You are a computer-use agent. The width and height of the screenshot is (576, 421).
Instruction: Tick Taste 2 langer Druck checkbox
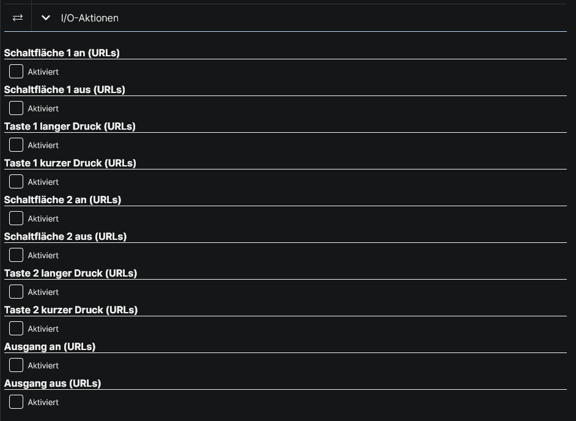click(16, 291)
